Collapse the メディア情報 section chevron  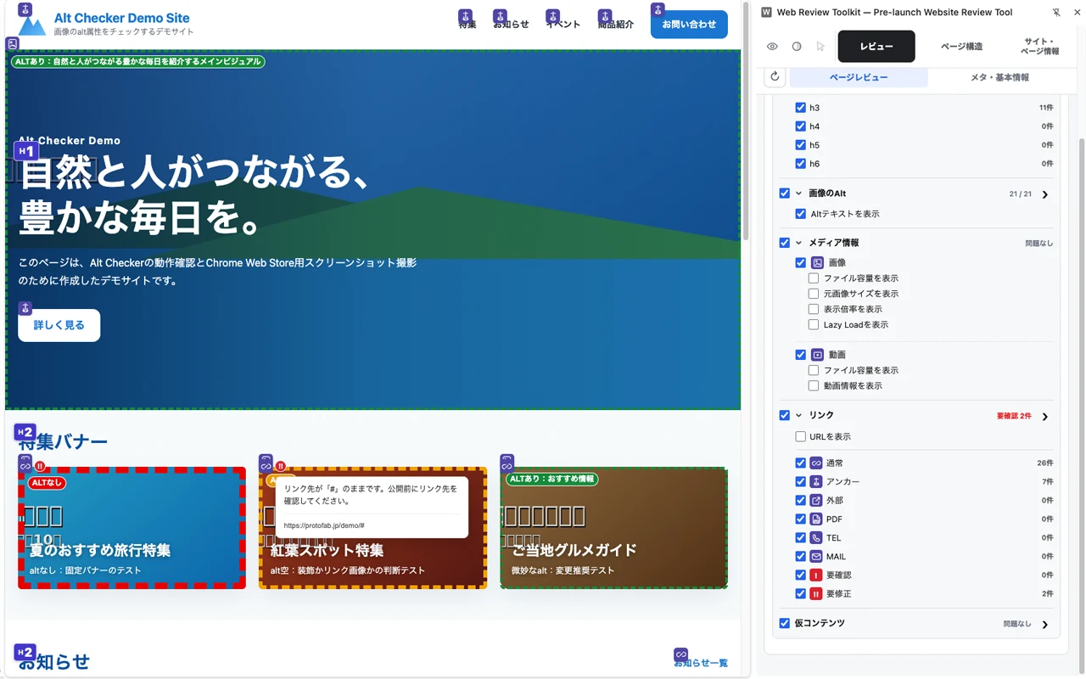798,243
